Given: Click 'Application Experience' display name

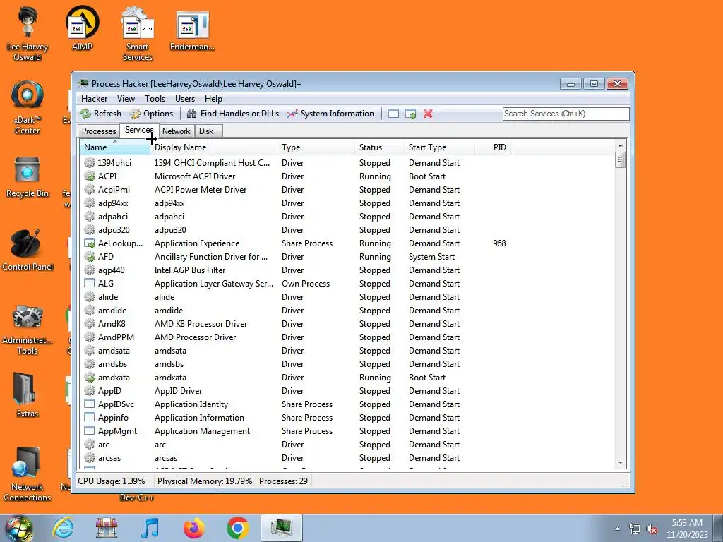Looking at the screenshot, I should [197, 243].
